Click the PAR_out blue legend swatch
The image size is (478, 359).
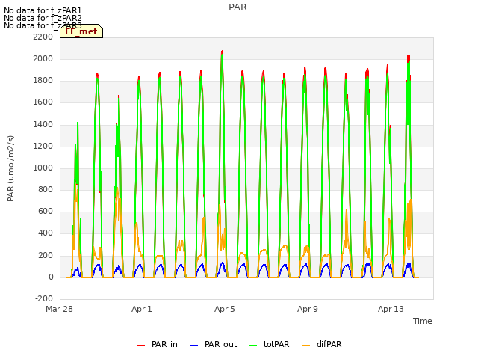point(193,346)
